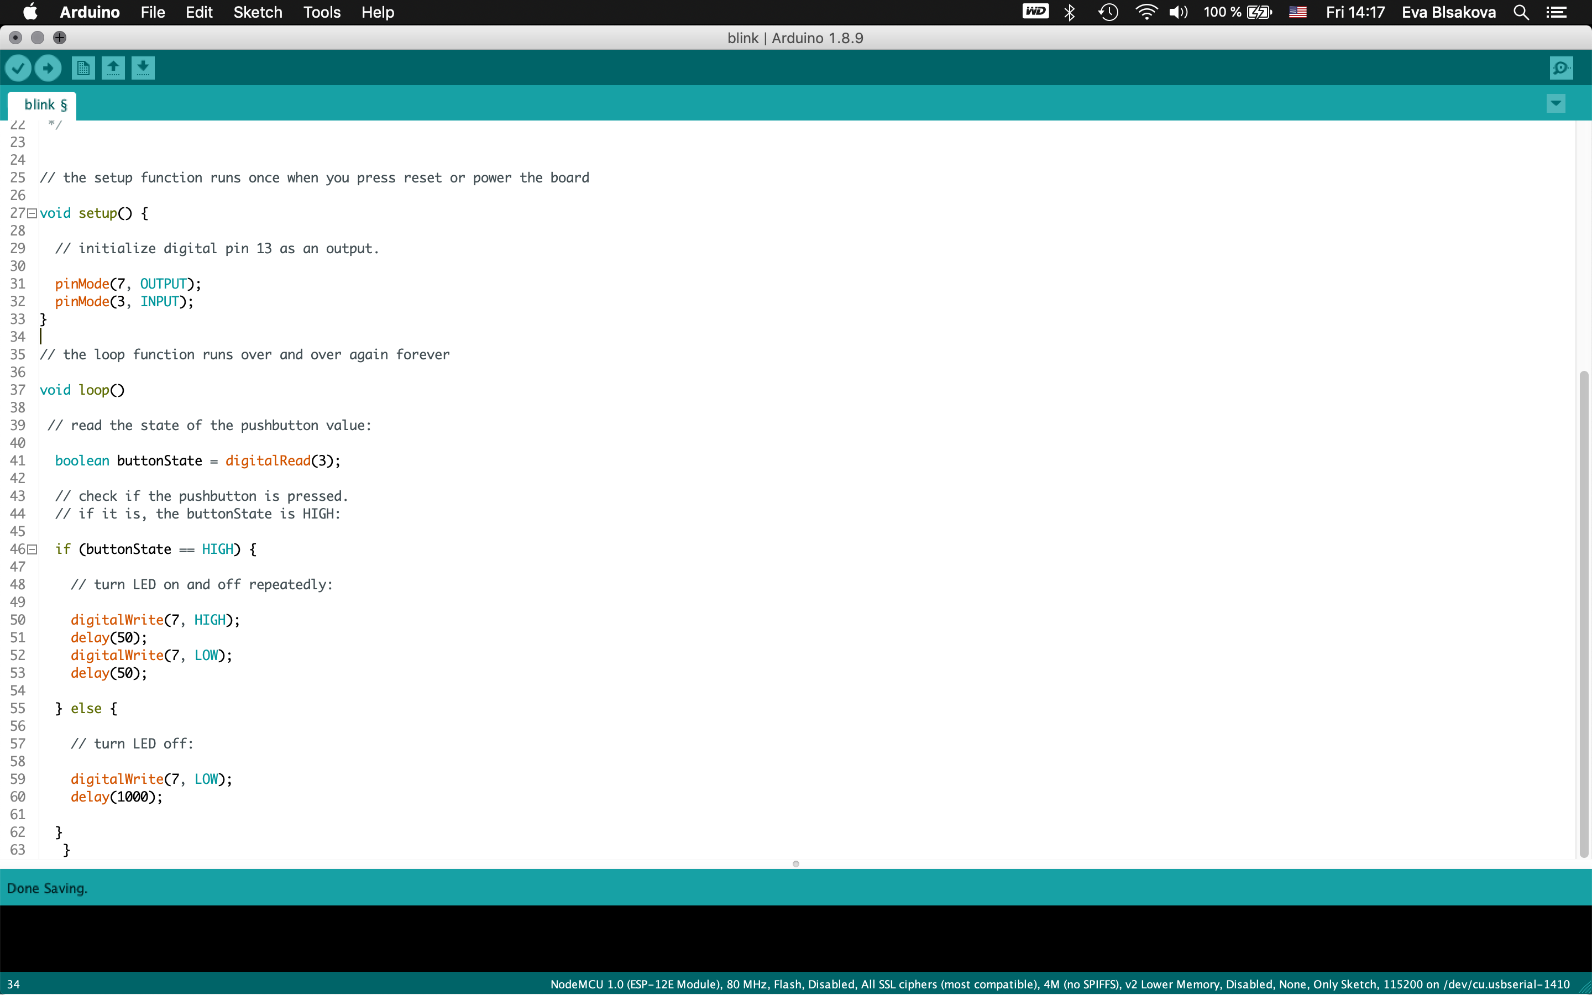The image size is (1592, 995).
Task: Select the blink sketch tab
Action: [45, 105]
